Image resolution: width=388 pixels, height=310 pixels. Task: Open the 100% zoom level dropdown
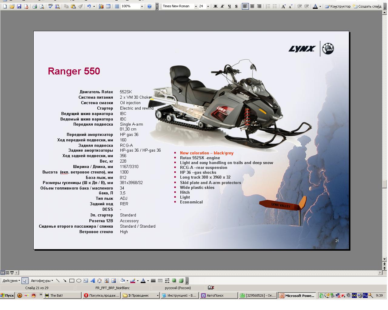point(142,6)
